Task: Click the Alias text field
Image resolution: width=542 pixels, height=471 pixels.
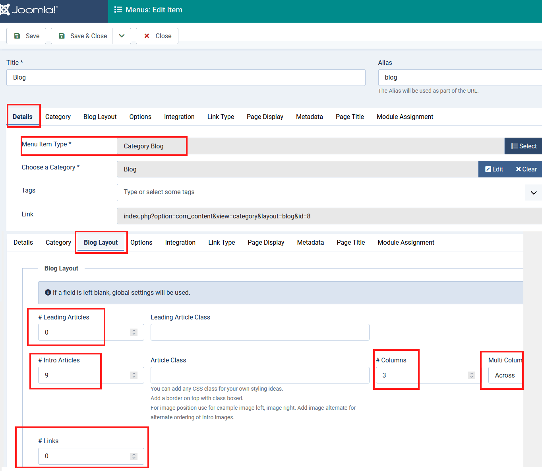Action: point(460,78)
